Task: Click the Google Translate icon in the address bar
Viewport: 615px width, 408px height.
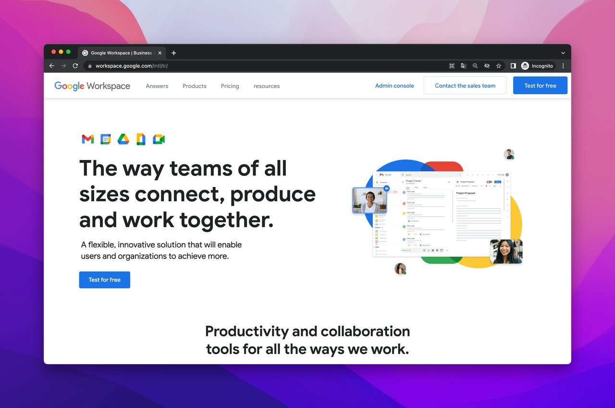Action: (464, 66)
